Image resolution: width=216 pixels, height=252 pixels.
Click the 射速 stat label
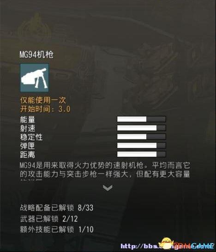(28, 128)
